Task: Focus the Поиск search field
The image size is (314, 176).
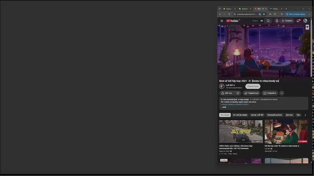Action: click(255, 21)
